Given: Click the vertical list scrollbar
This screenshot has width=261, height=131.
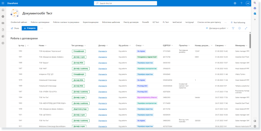Looking at the screenshot, I should point(250,41).
